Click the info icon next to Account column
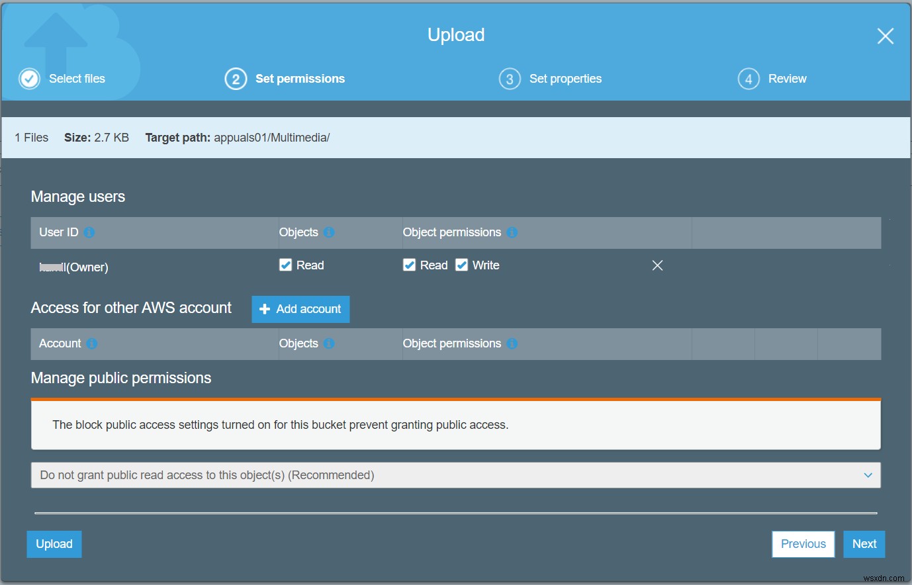 pyautogui.click(x=91, y=343)
